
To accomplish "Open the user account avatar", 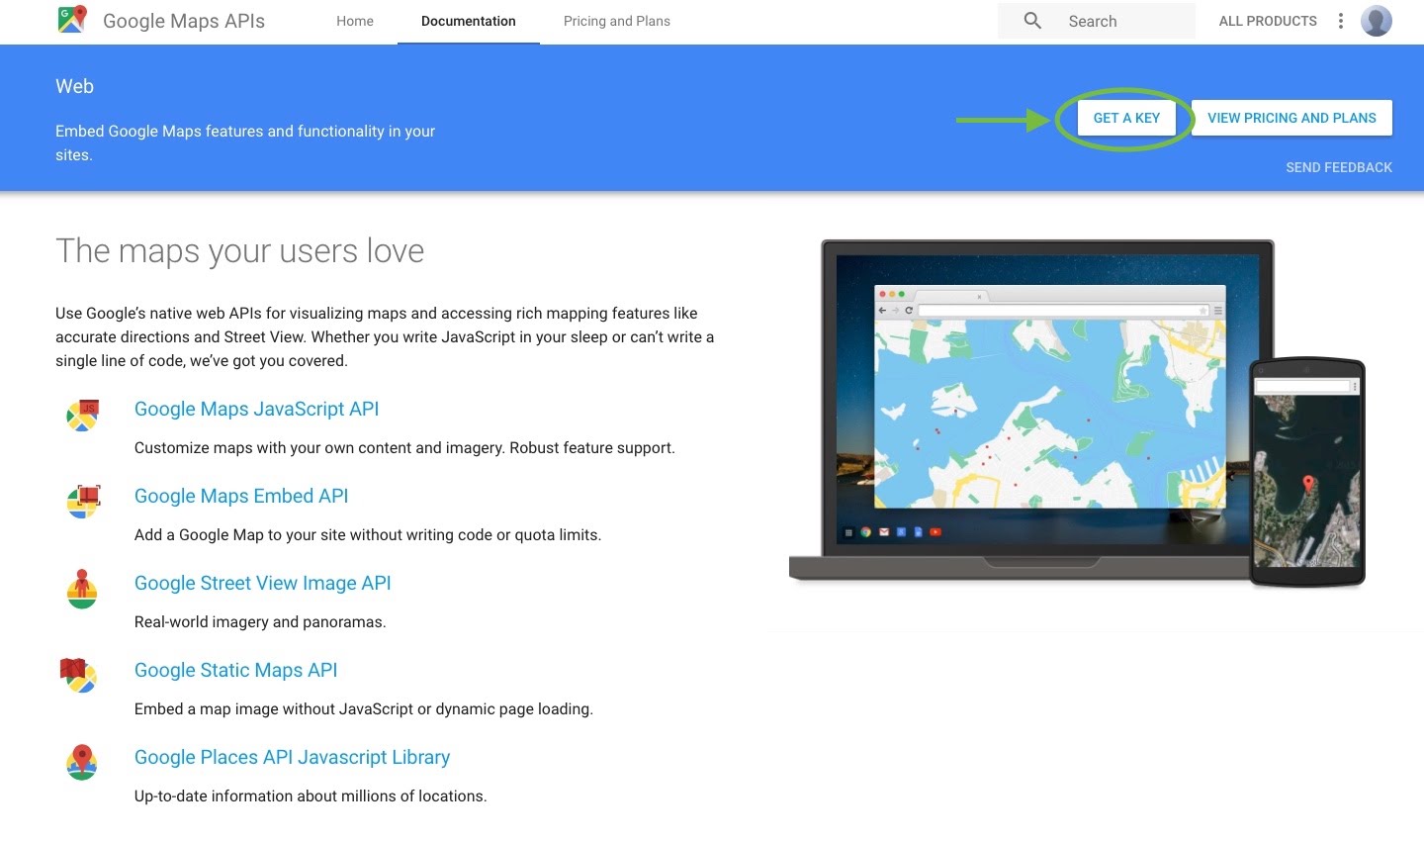I will (1377, 21).
